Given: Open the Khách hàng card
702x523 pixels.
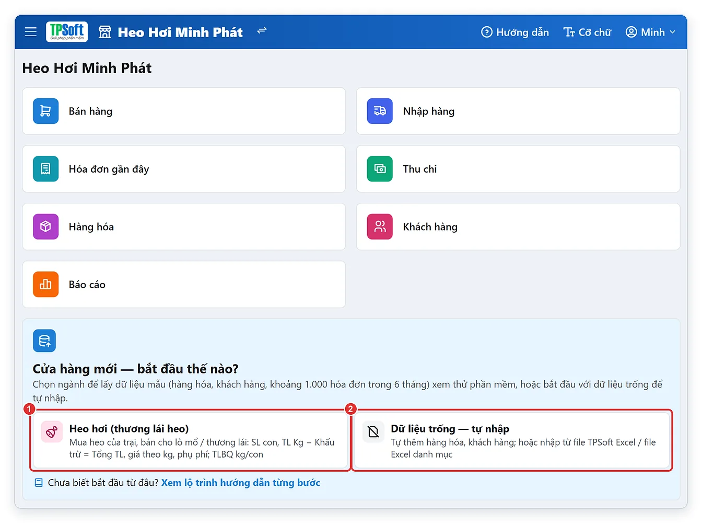Looking at the screenshot, I should pos(518,226).
